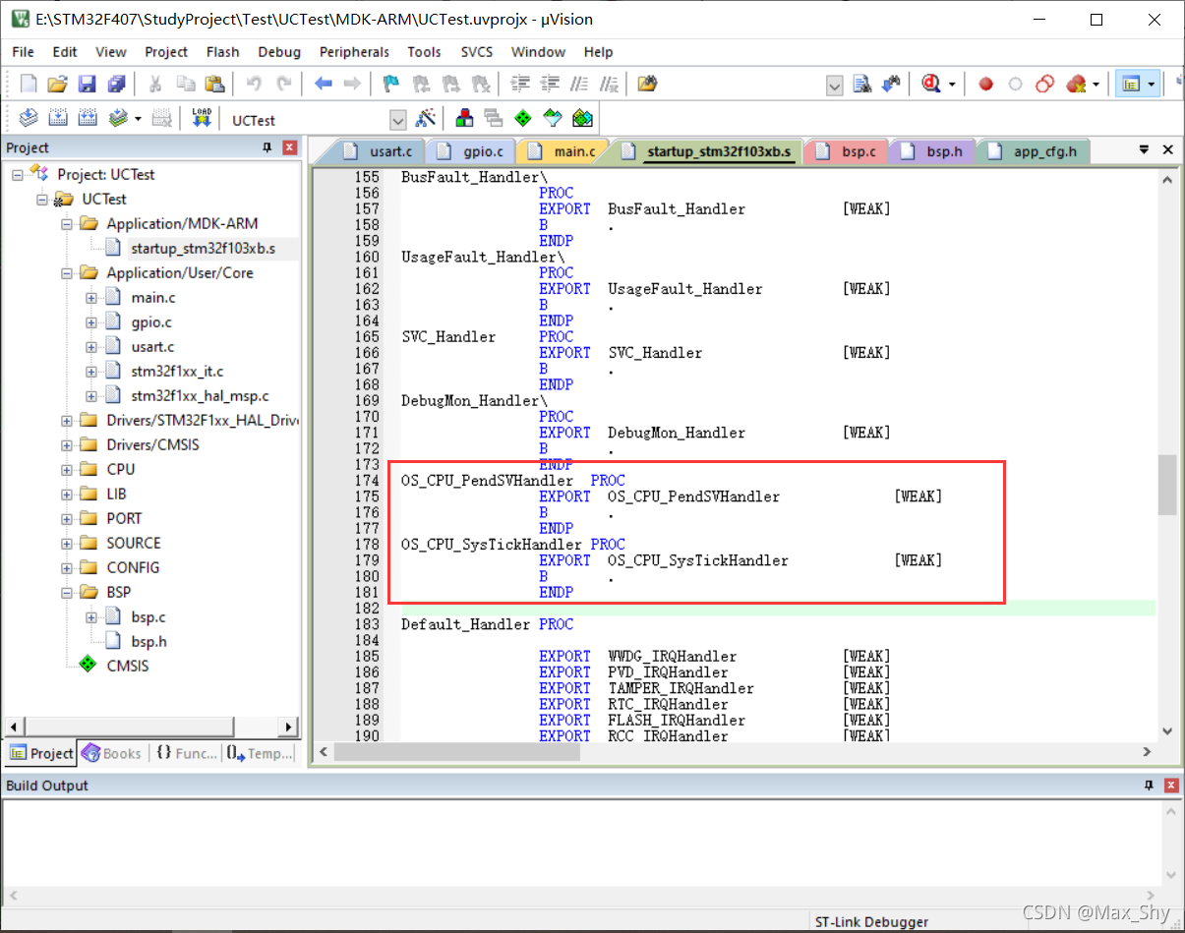1185x933 pixels.
Task: Toggle the Build Output panel pin icon
Action: (1150, 786)
